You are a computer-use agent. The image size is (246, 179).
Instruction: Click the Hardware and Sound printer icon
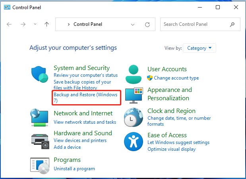click(40, 141)
